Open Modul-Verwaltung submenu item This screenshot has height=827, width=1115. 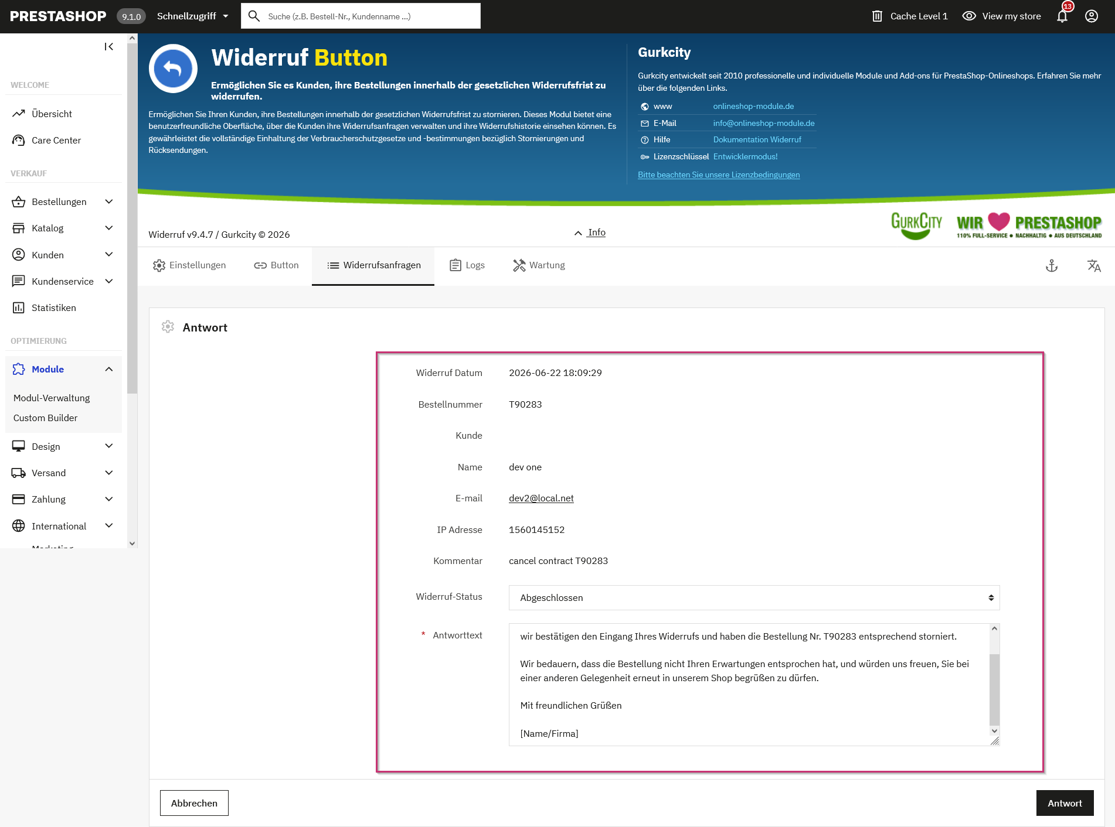[52, 398]
